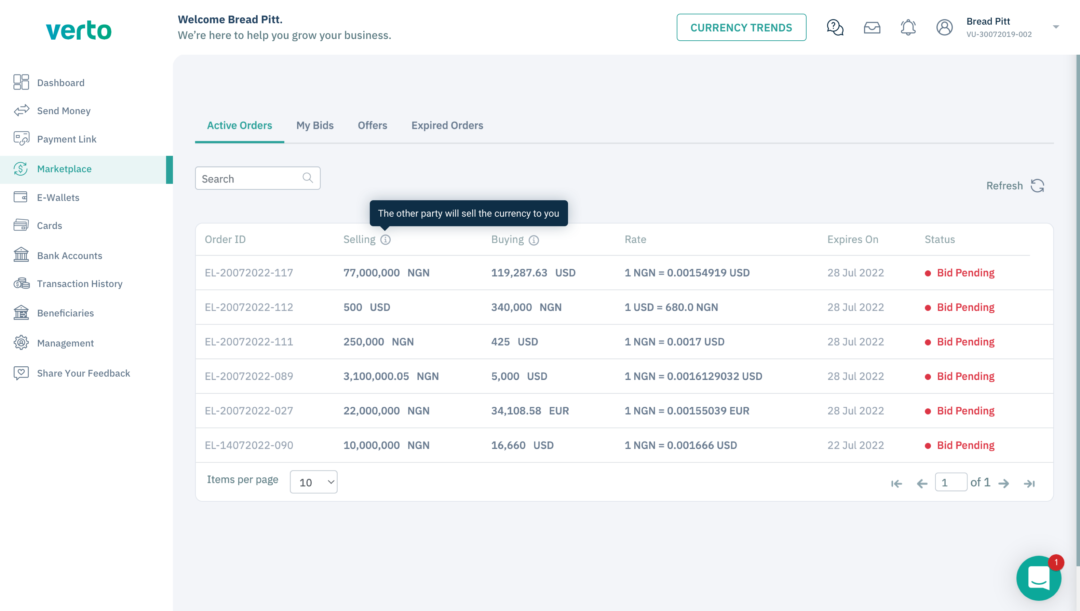Expand the Bread Pitt account dropdown
Viewport: 1080px width, 611px height.
click(1056, 27)
